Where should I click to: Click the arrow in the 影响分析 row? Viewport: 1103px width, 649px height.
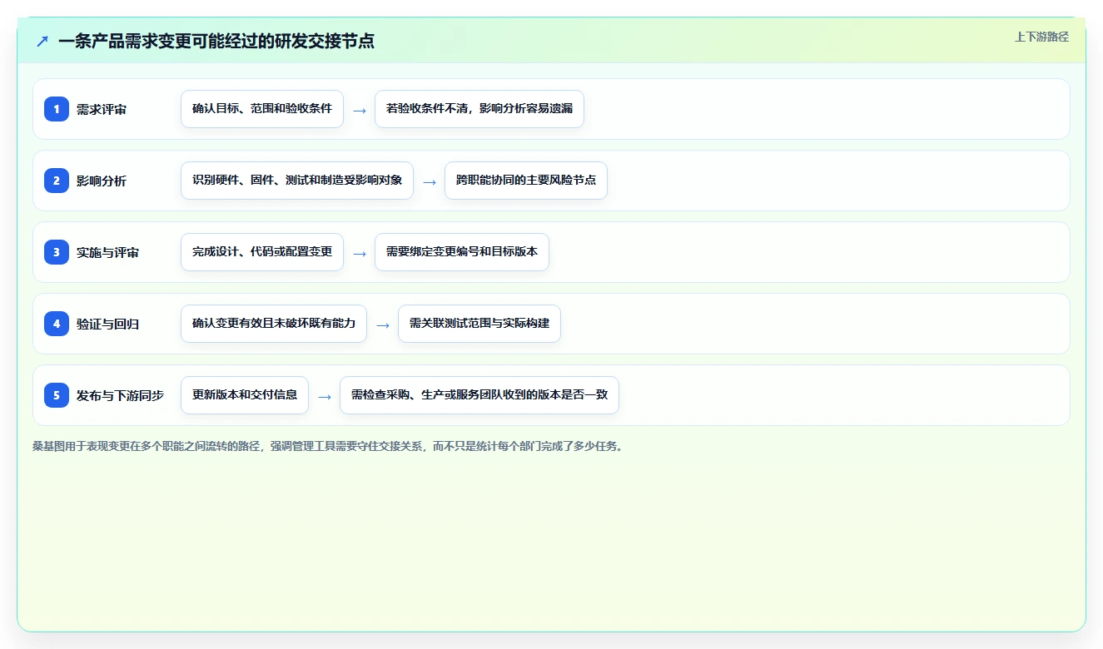tap(430, 181)
